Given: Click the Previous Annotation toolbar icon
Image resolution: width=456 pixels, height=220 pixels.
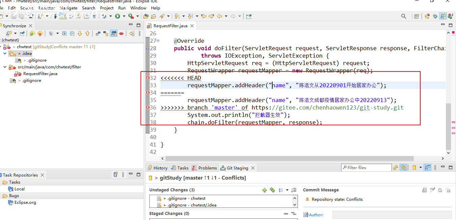Looking at the screenshot, I should click(190, 16).
